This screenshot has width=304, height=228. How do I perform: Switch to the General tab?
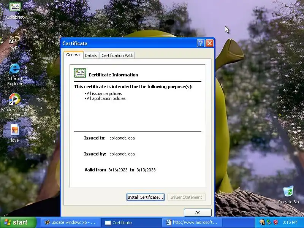(73, 55)
